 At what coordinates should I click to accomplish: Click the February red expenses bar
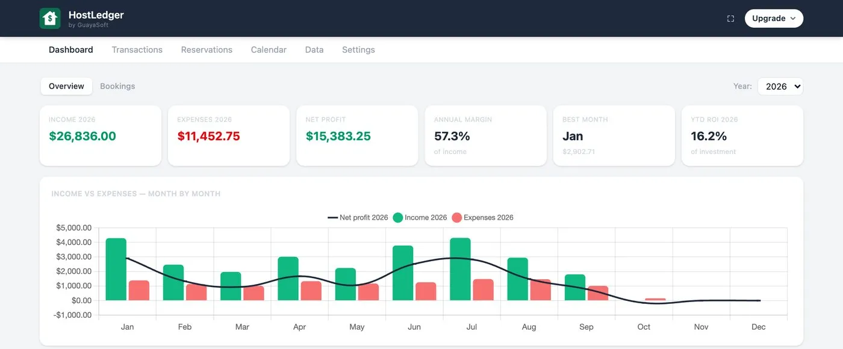tap(196, 292)
